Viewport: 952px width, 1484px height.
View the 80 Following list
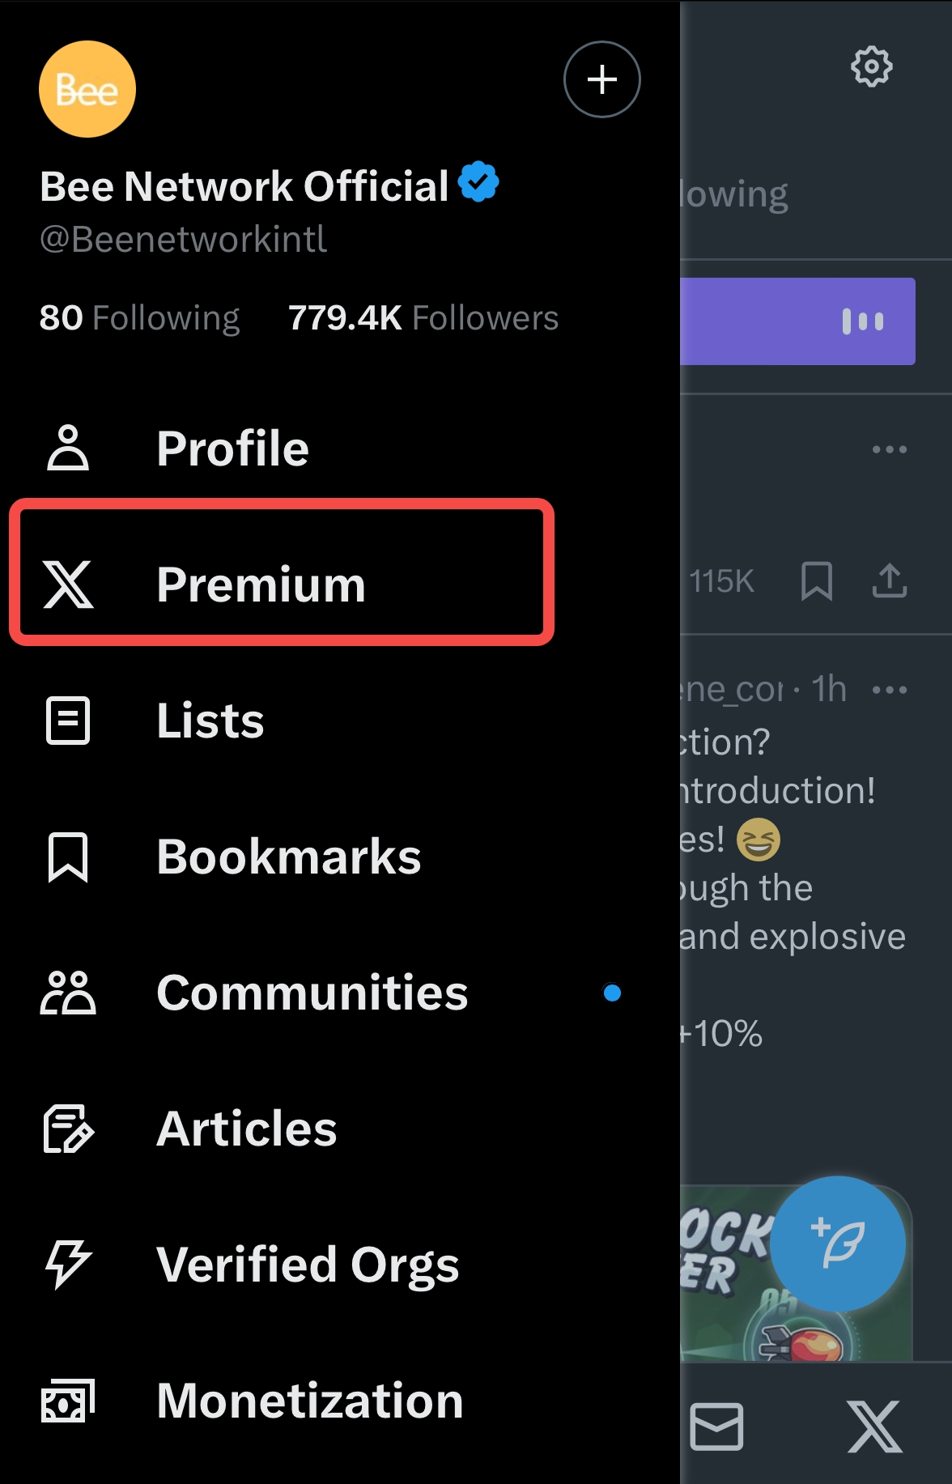tap(139, 318)
